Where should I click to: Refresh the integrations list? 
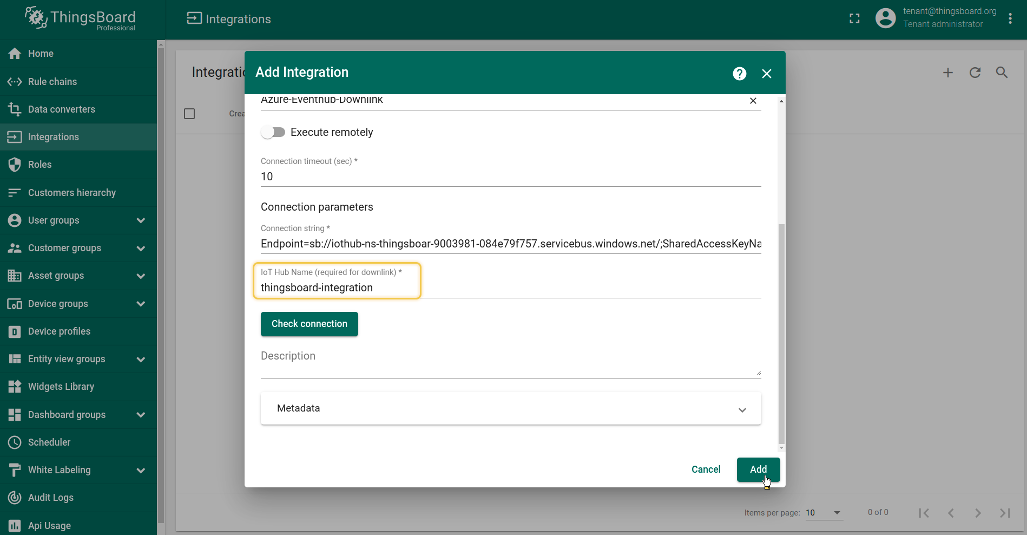(x=975, y=73)
